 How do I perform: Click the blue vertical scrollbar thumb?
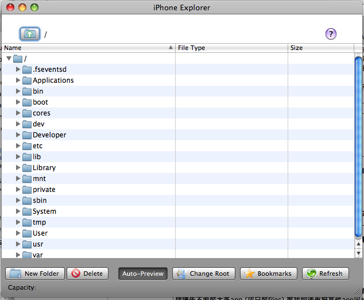(358, 147)
